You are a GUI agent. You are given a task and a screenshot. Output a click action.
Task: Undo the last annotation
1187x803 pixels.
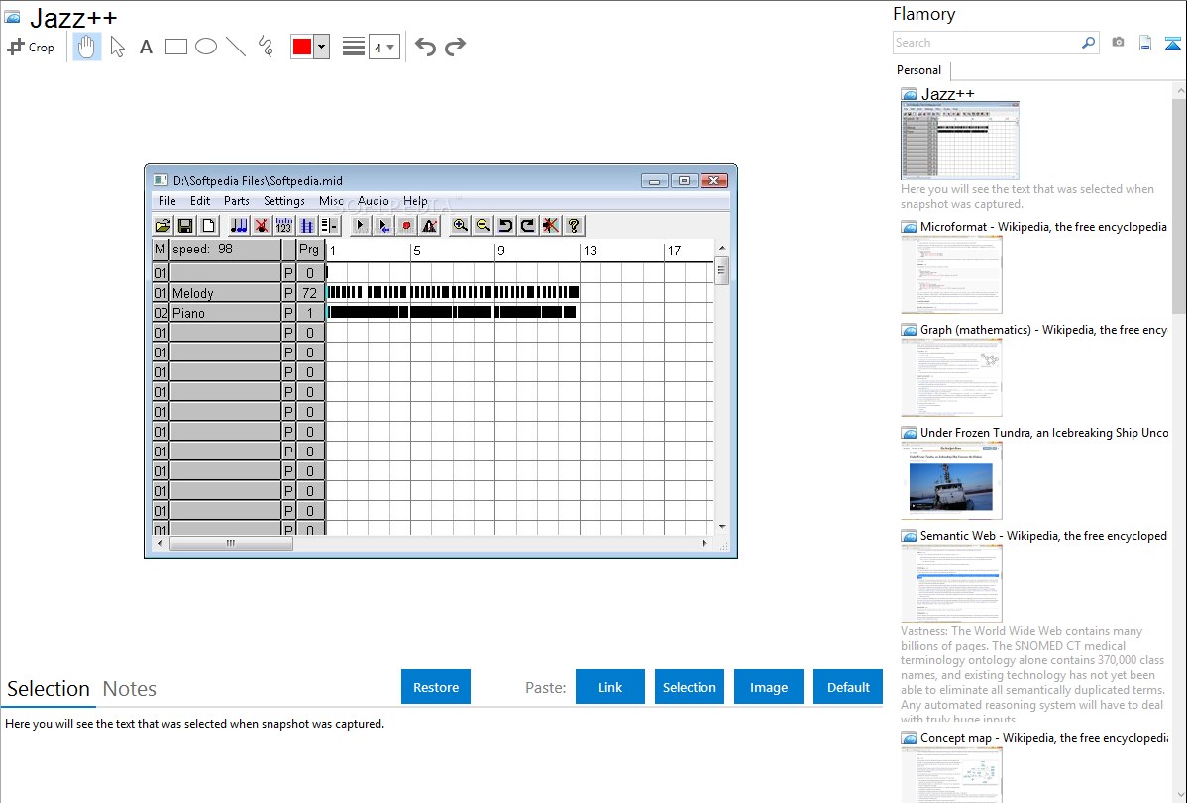tap(425, 47)
